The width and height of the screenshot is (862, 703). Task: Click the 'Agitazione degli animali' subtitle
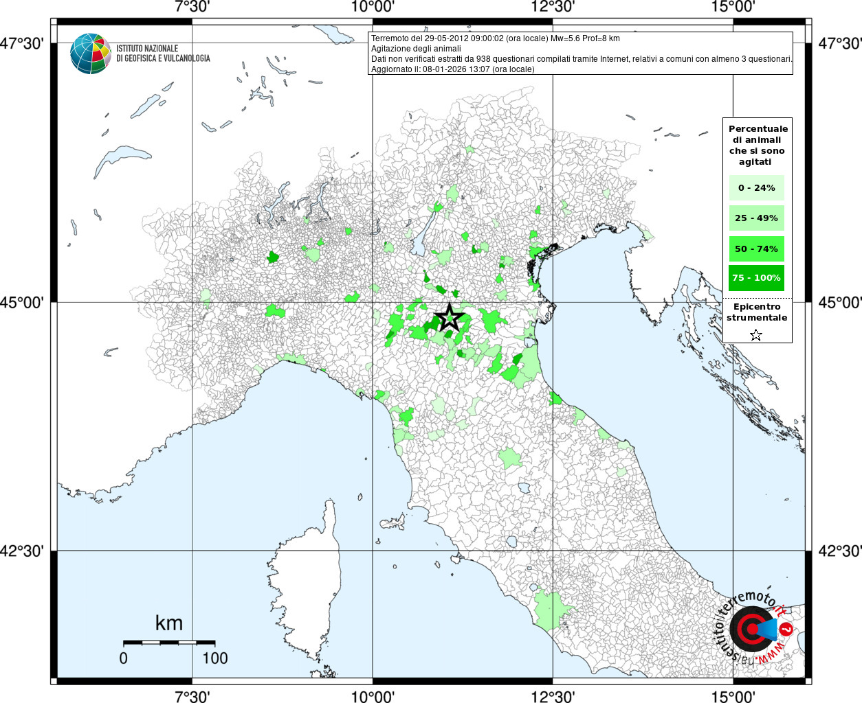pyautogui.click(x=416, y=49)
